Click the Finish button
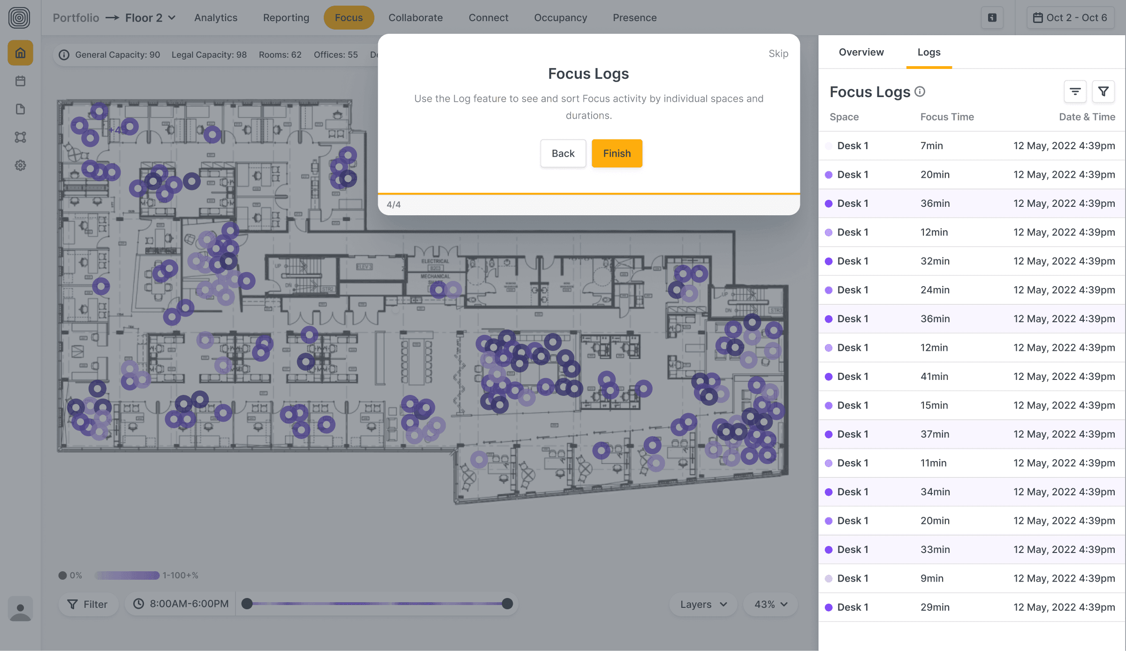Image resolution: width=1126 pixels, height=651 pixels. [616, 153]
